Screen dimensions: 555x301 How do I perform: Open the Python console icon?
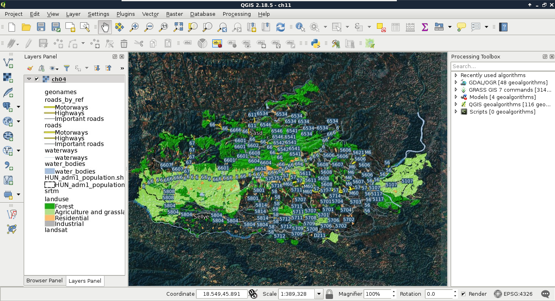[x=315, y=43]
